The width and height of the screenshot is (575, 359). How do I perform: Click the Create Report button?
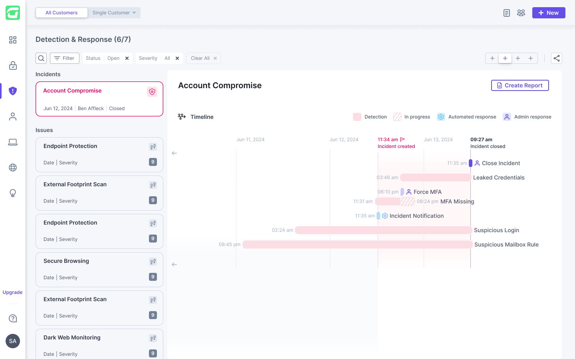(x=520, y=85)
